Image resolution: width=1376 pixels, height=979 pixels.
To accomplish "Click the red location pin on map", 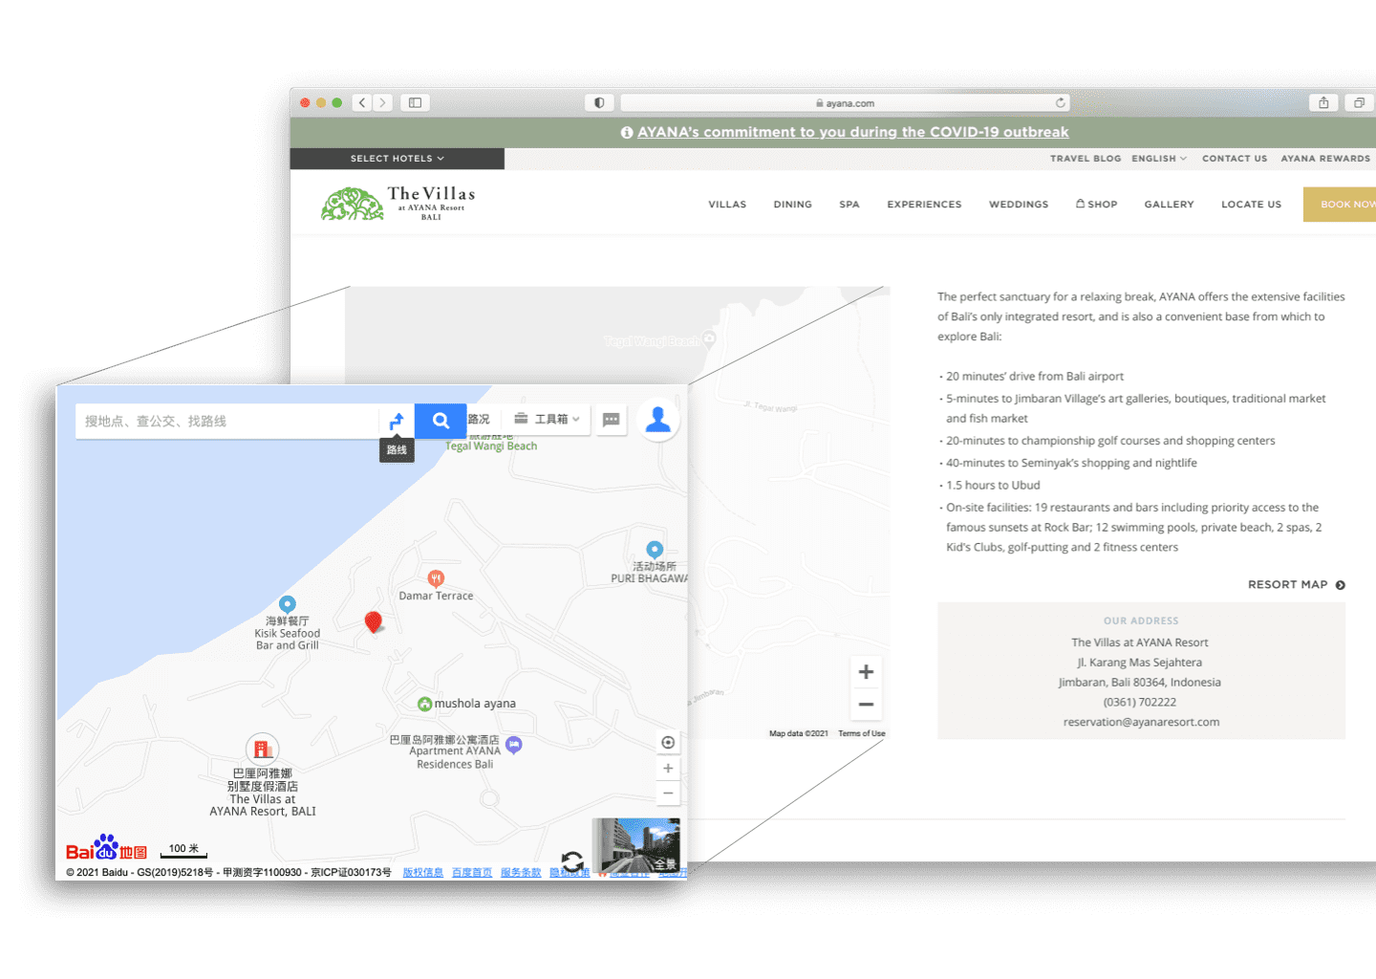I will pos(374,621).
